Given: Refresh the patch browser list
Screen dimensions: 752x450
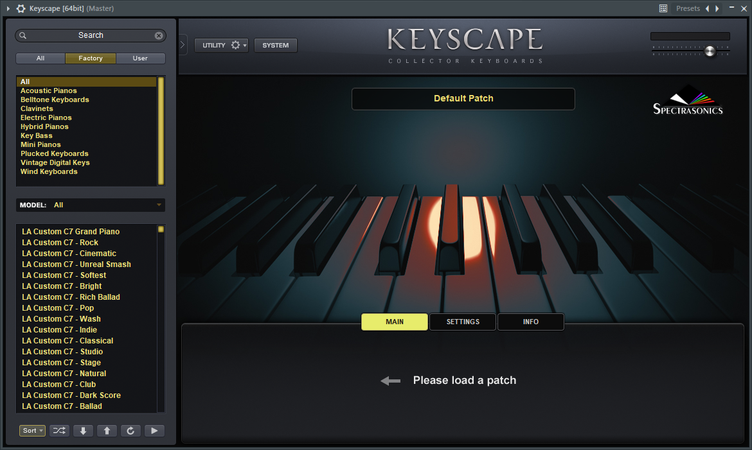Looking at the screenshot, I should [x=130, y=430].
